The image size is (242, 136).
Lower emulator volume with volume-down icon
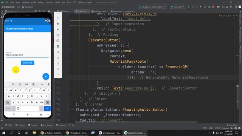[x=58, y=29]
